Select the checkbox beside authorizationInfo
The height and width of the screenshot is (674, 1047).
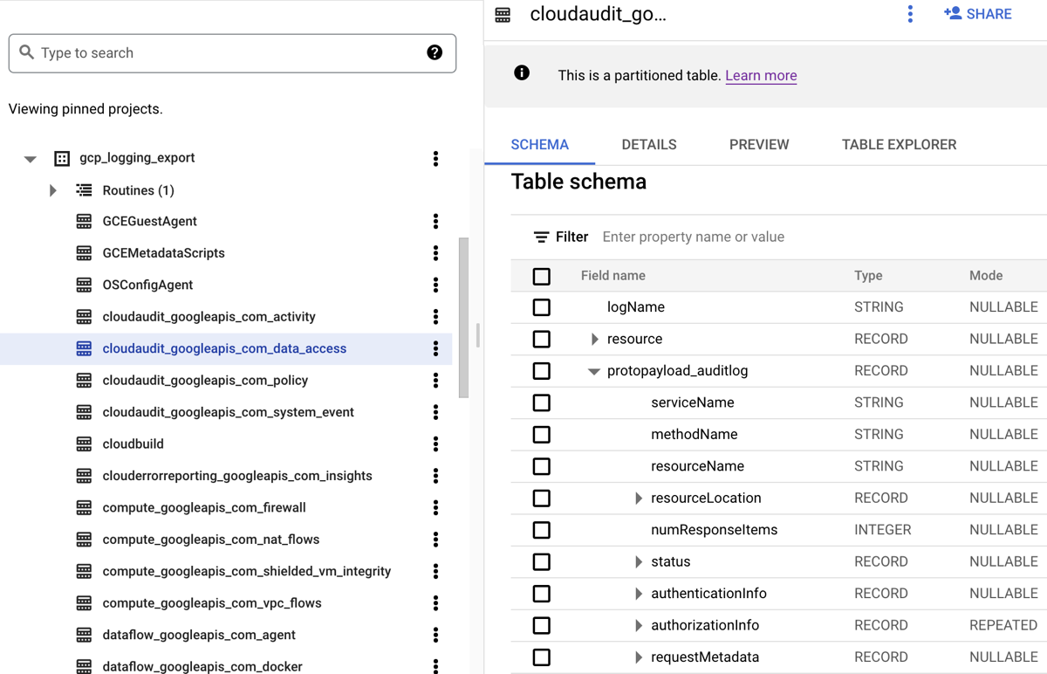(x=541, y=625)
